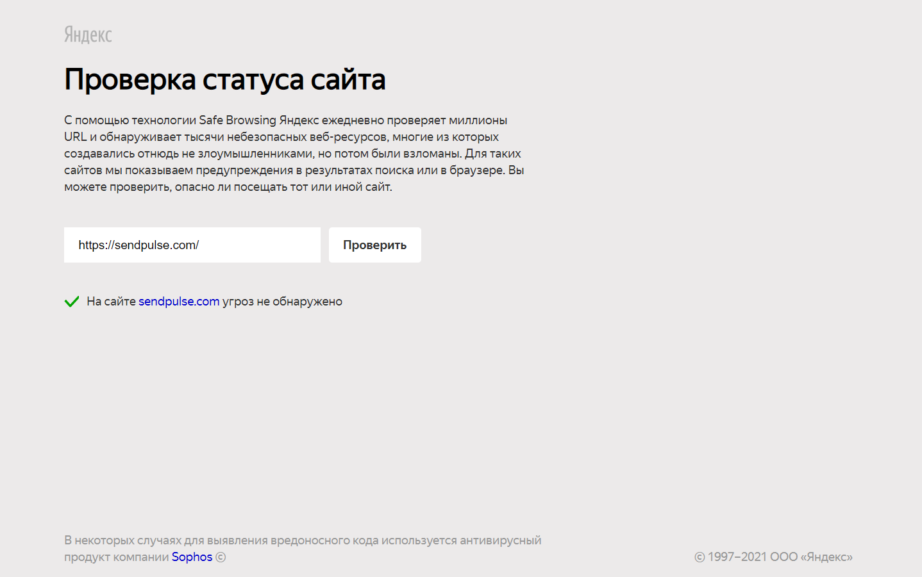
Task: Click the https://sendpulse.com/ text in input
Action: pos(138,245)
